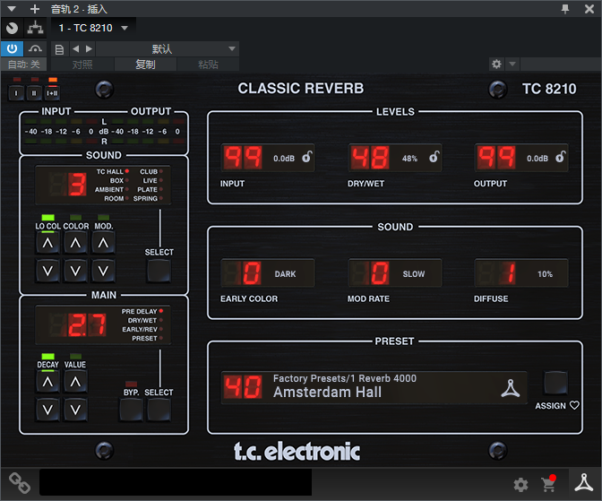Close the plugin window
602x501 pixels.
click(x=589, y=9)
